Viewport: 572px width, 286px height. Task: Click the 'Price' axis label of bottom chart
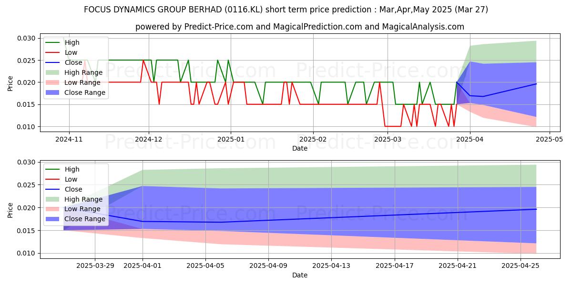(10, 210)
